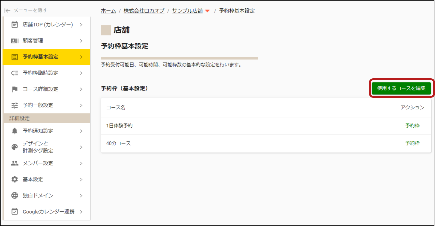The width and height of the screenshot is (435, 226).
Task: Click 予約枠 link for 40分コース
Action: pyautogui.click(x=412, y=143)
